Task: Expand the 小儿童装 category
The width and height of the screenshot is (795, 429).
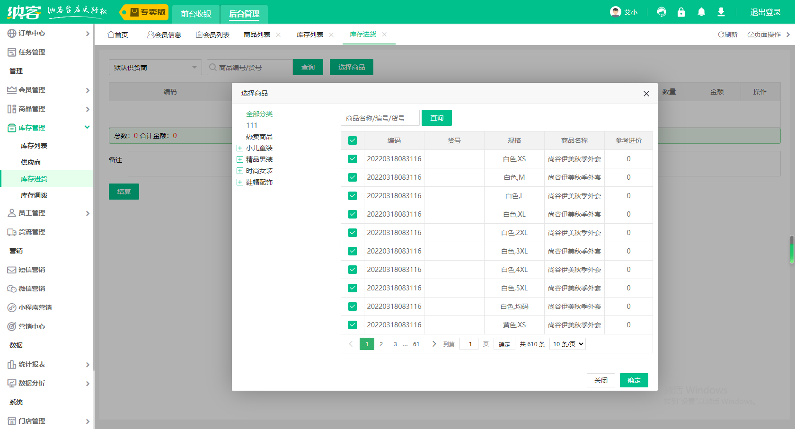Action: tap(240, 148)
